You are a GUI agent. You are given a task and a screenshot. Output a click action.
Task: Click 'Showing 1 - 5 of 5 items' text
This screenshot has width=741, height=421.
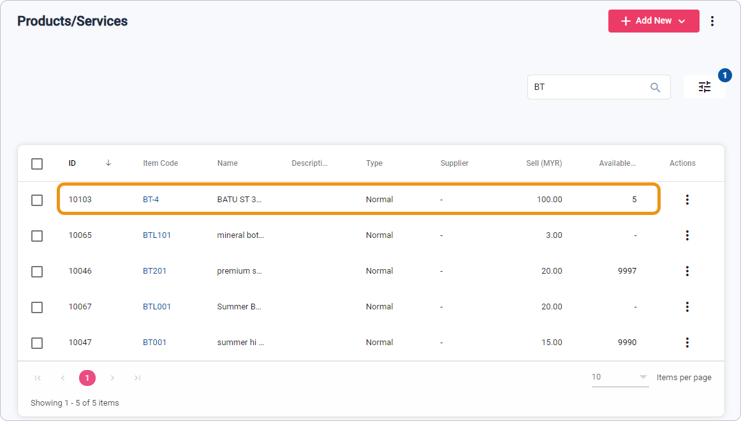75,403
